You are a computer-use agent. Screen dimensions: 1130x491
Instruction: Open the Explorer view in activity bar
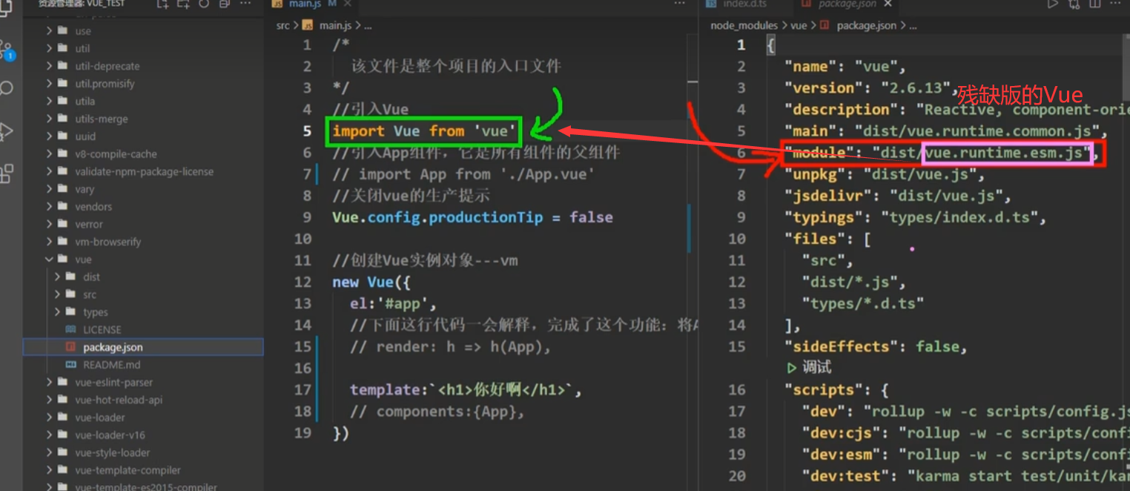pyautogui.click(x=5, y=9)
